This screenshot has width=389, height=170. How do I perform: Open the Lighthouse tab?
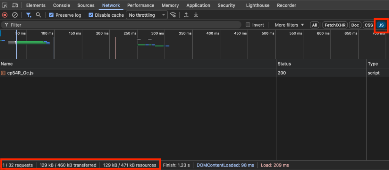coord(258,5)
